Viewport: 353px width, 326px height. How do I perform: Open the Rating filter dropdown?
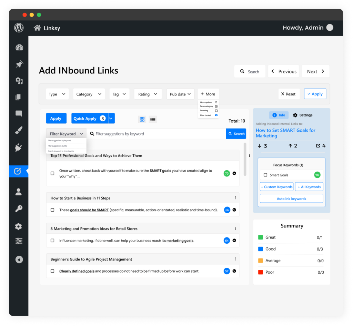pyautogui.click(x=148, y=94)
